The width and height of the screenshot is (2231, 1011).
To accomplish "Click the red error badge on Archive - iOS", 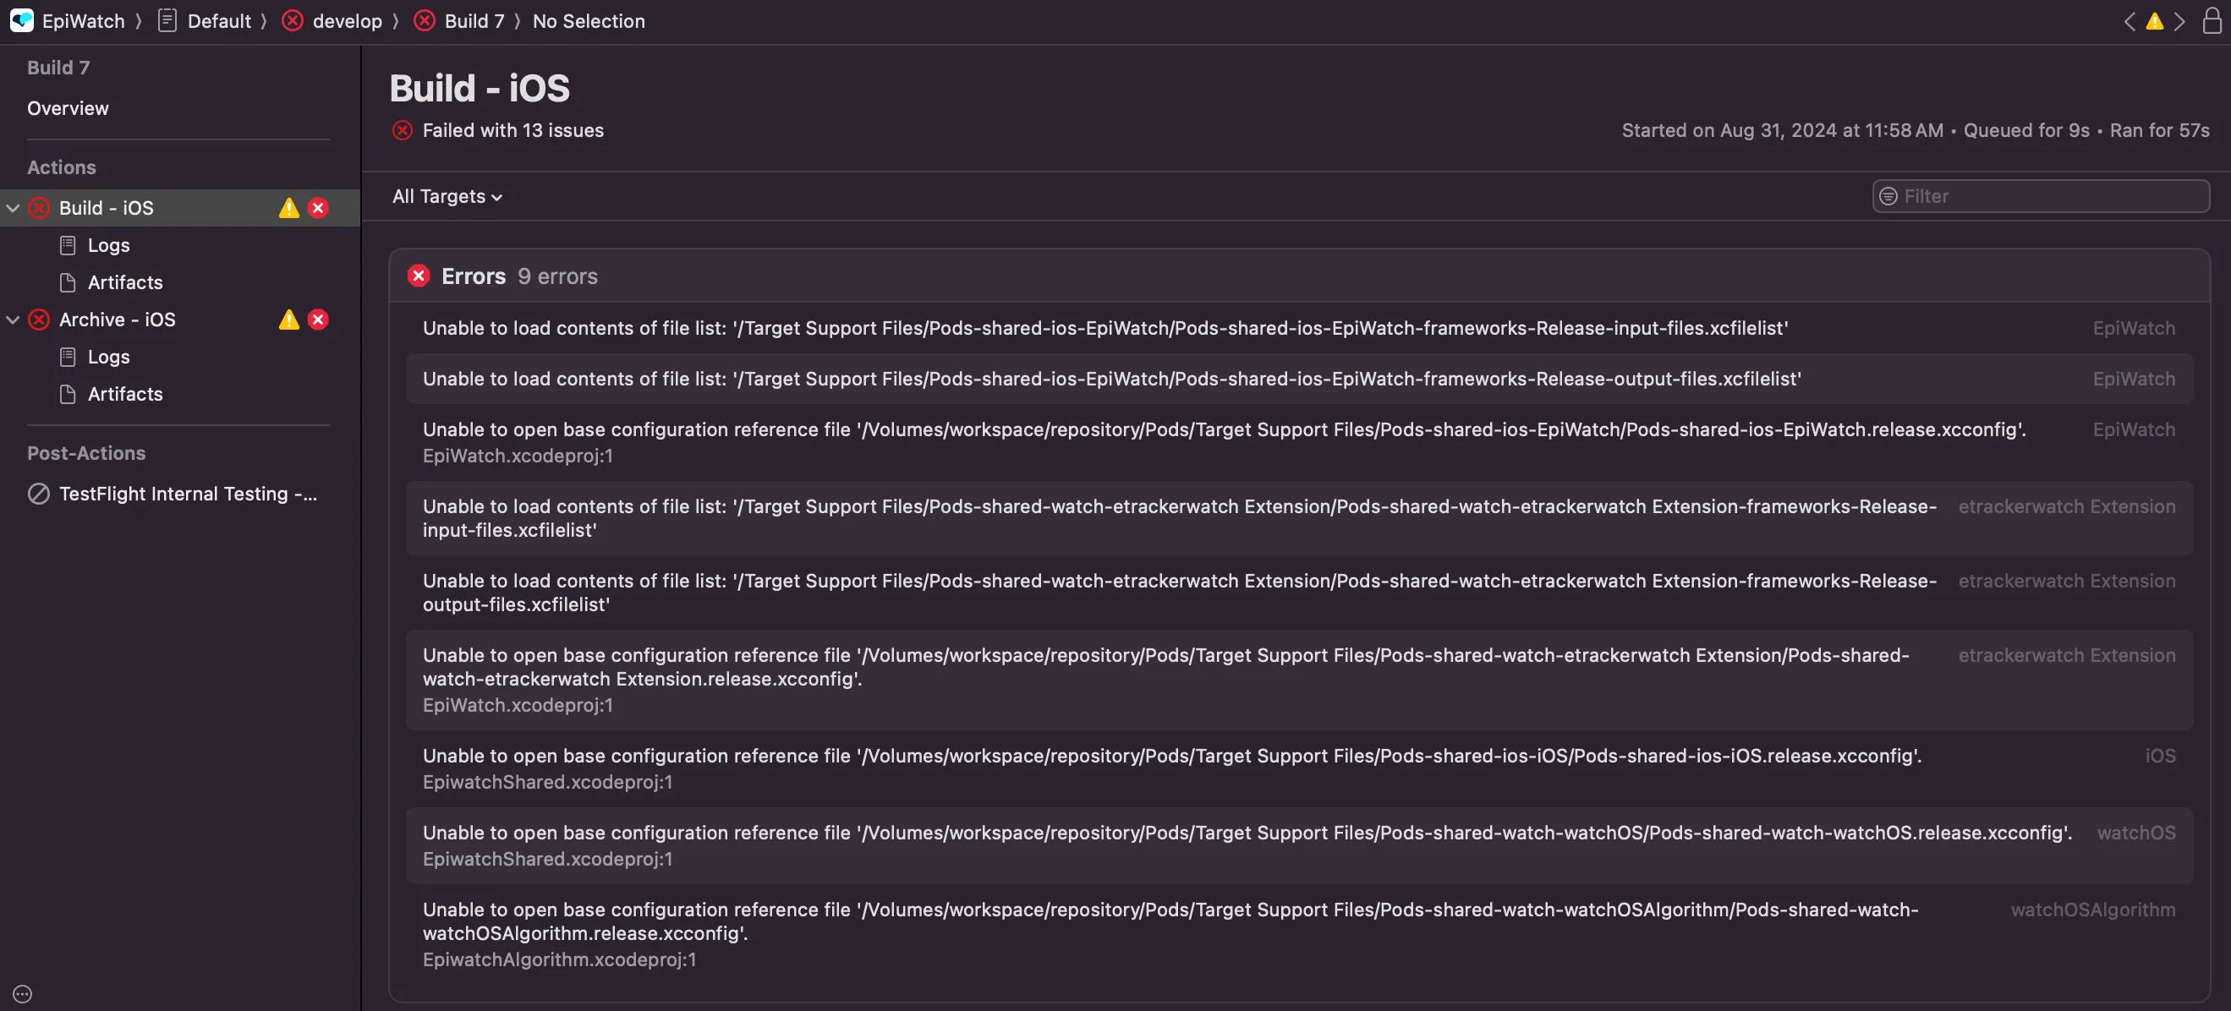I will pyautogui.click(x=318, y=320).
